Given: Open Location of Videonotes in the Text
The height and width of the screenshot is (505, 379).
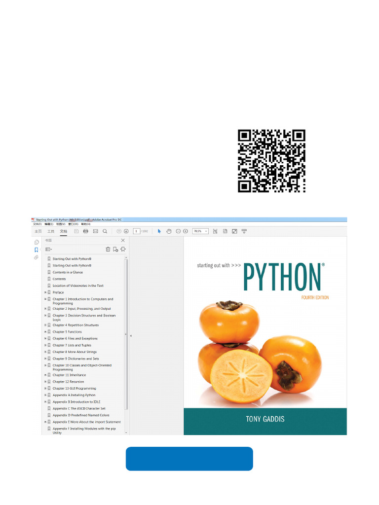Looking at the screenshot, I should click(78, 286).
